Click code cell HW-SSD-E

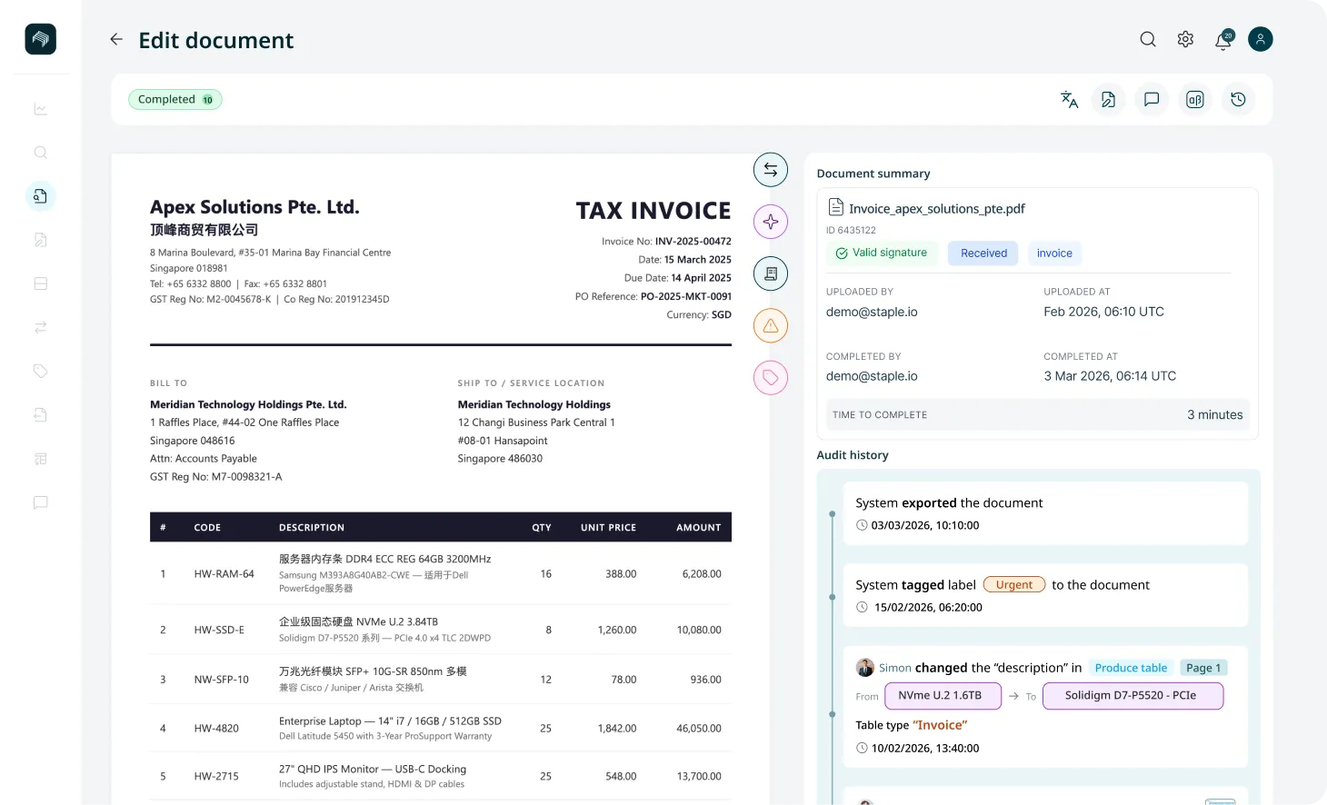[x=219, y=630]
